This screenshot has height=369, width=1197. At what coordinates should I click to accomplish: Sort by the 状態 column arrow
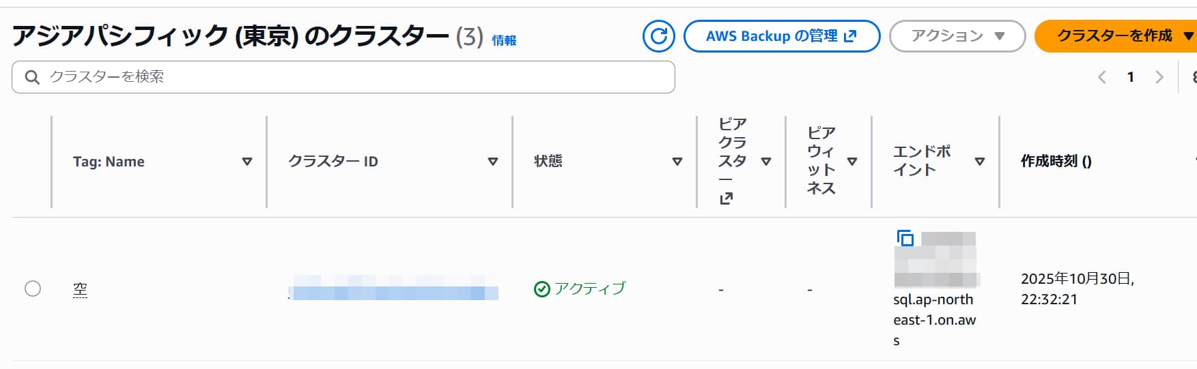tap(677, 162)
